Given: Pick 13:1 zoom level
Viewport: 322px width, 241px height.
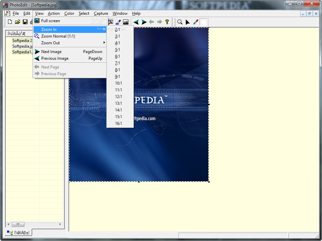Looking at the screenshot, I should (x=120, y=103).
